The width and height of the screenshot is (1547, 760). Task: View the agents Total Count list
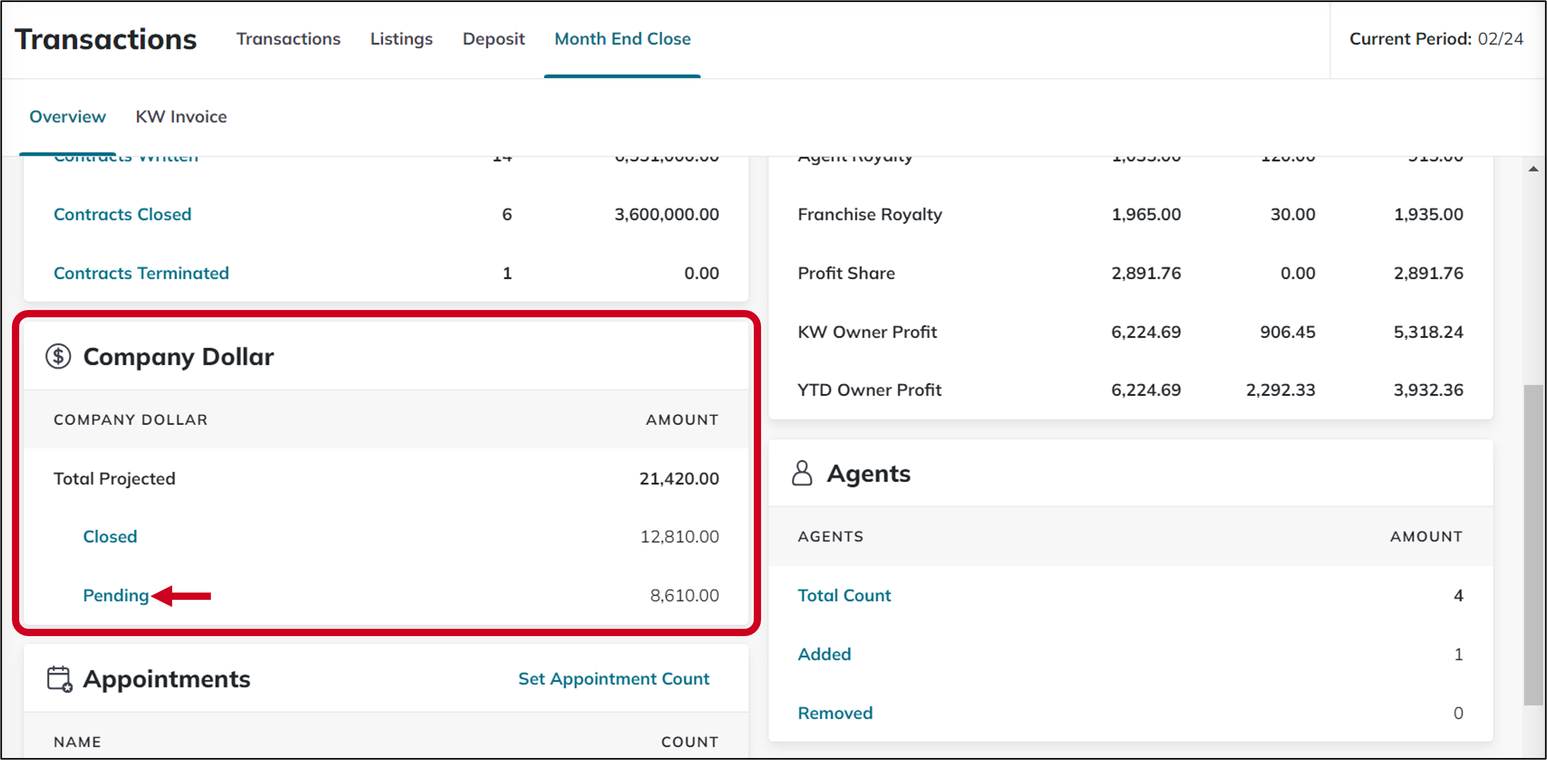[x=845, y=595]
